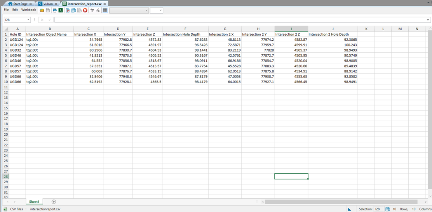Switch to the Vulcan tab
This screenshot has height=212, width=432.
click(x=48, y=4)
